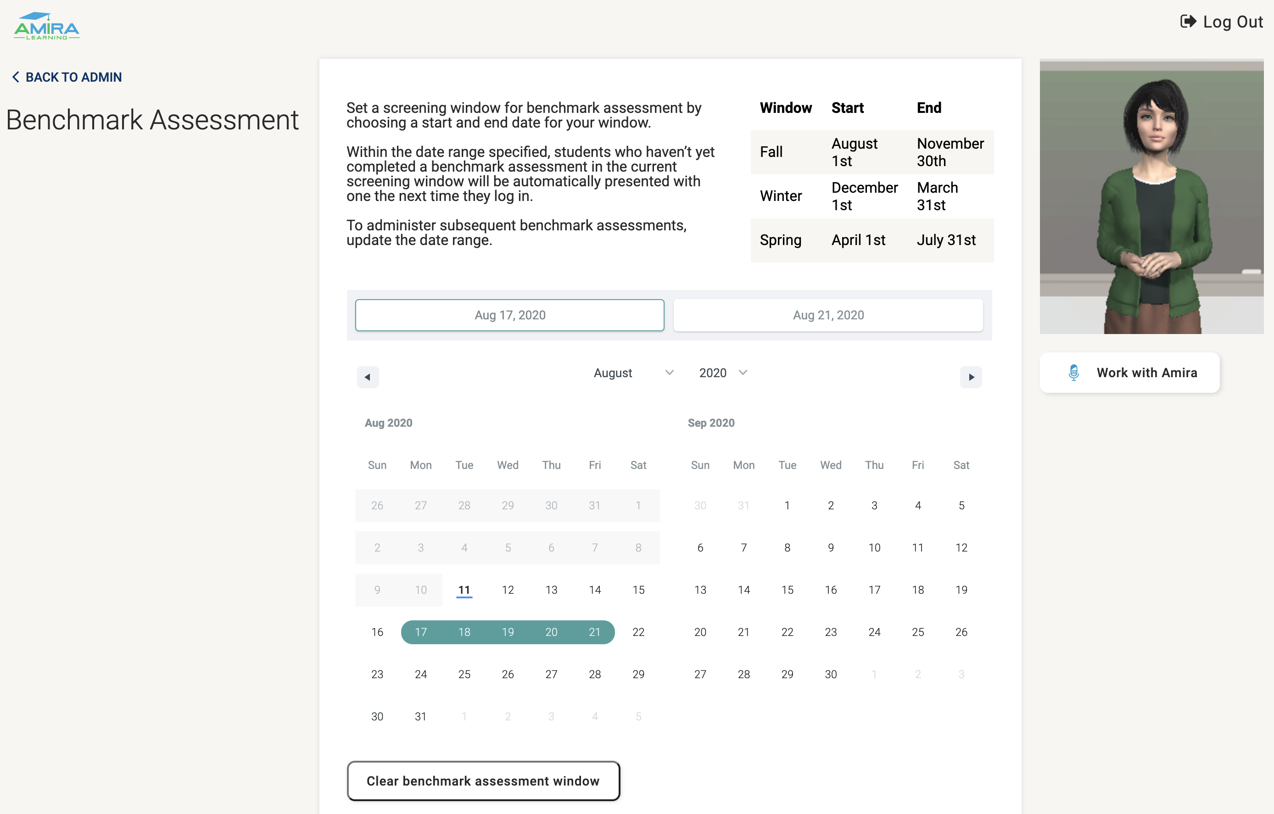Click the Benchmark Assessment page title

click(x=152, y=120)
